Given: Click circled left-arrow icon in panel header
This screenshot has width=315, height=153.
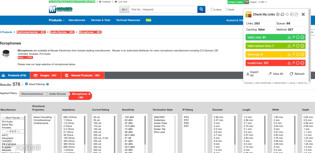Looking at the screenshot, I should [292, 14].
